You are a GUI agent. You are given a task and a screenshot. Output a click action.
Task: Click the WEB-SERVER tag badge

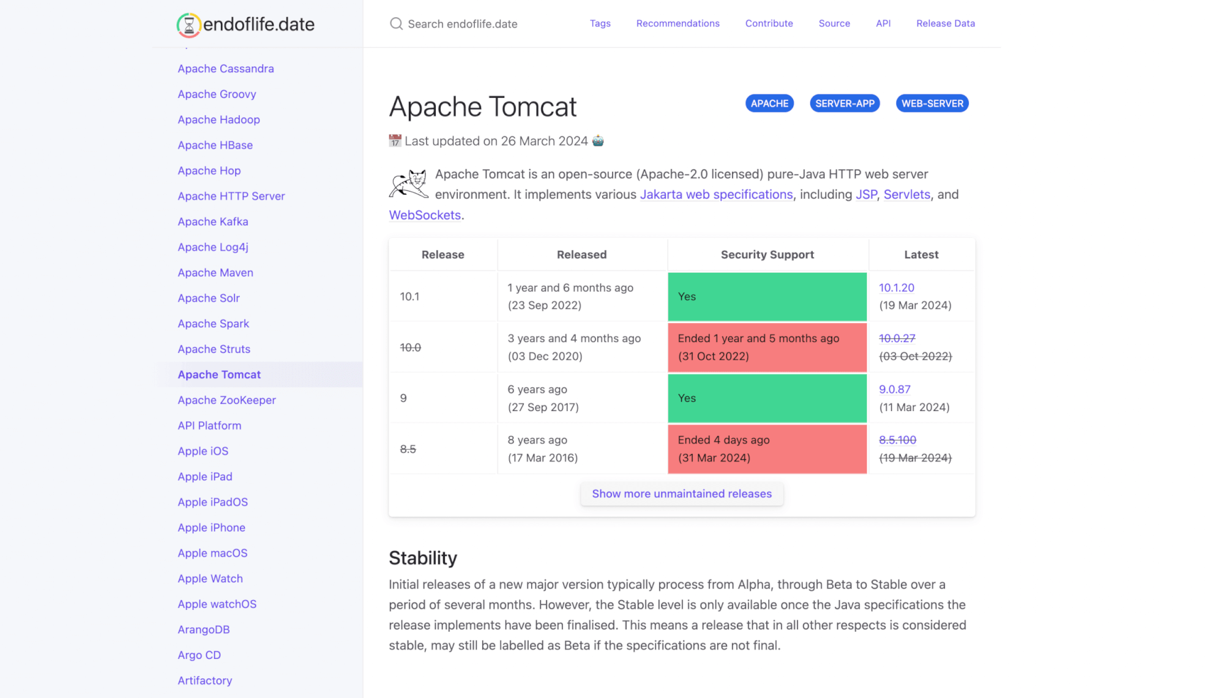[x=931, y=103]
